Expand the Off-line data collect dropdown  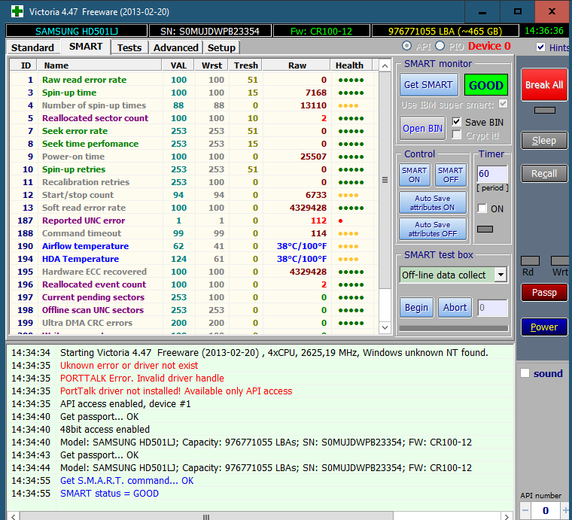(500, 275)
